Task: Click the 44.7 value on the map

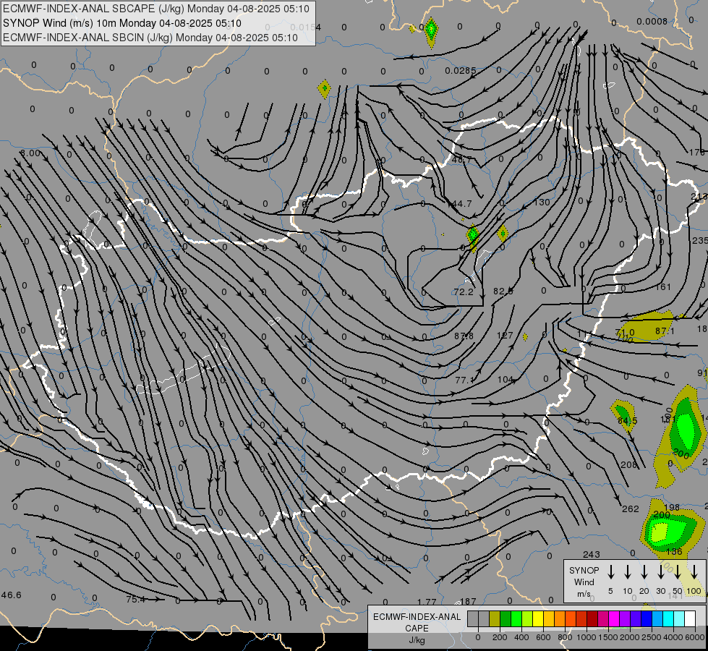Action: (461, 204)
